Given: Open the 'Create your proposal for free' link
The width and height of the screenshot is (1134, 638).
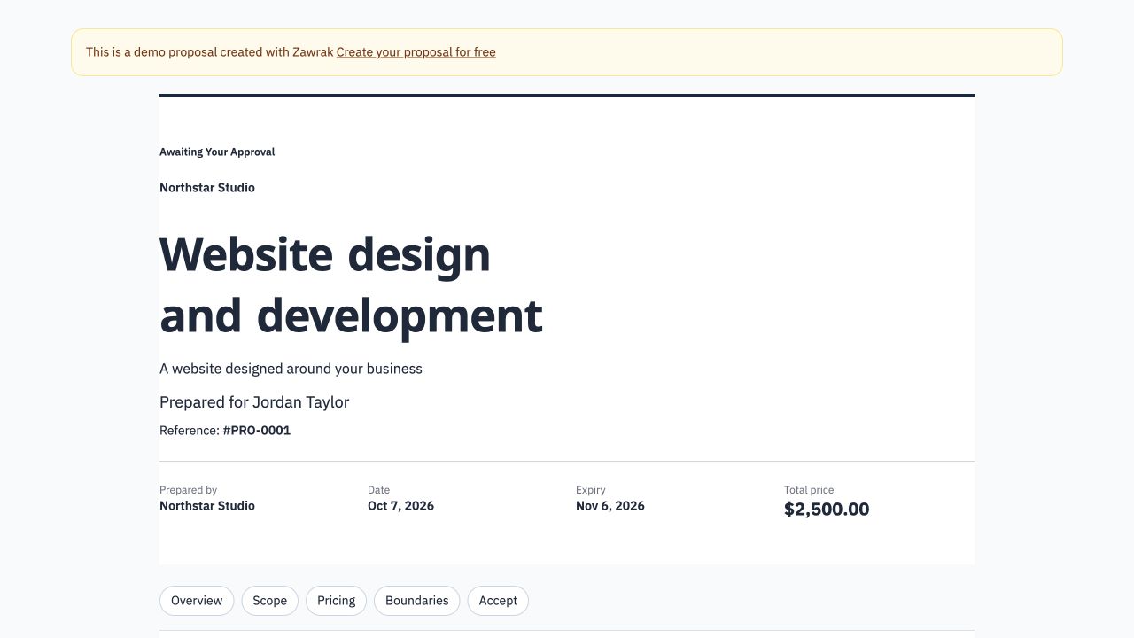Looking at the screenshot, I should 416,52.
